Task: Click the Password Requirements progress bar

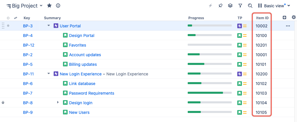Action: tap(210, 93)
